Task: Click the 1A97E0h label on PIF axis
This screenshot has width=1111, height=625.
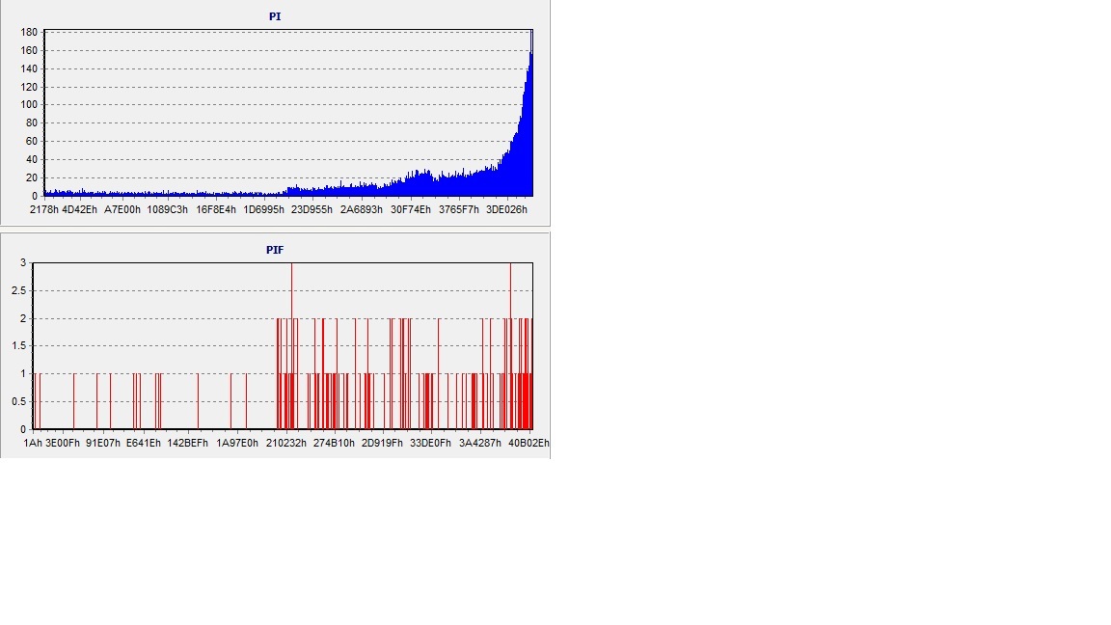Action: [237, 443]
